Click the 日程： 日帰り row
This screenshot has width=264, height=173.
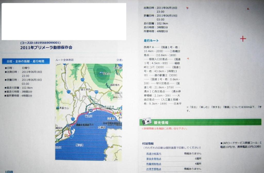point(17,68)
